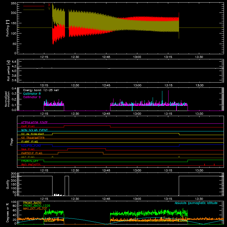Click the FRONTS_OFF flag label
The height and width of the screenshot is (227, 227).
click(x=30, y=161)
